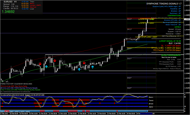Click the earliest red sell arrow on chart
Viewport: 190px width, 115px height.
tap(40, 64)
